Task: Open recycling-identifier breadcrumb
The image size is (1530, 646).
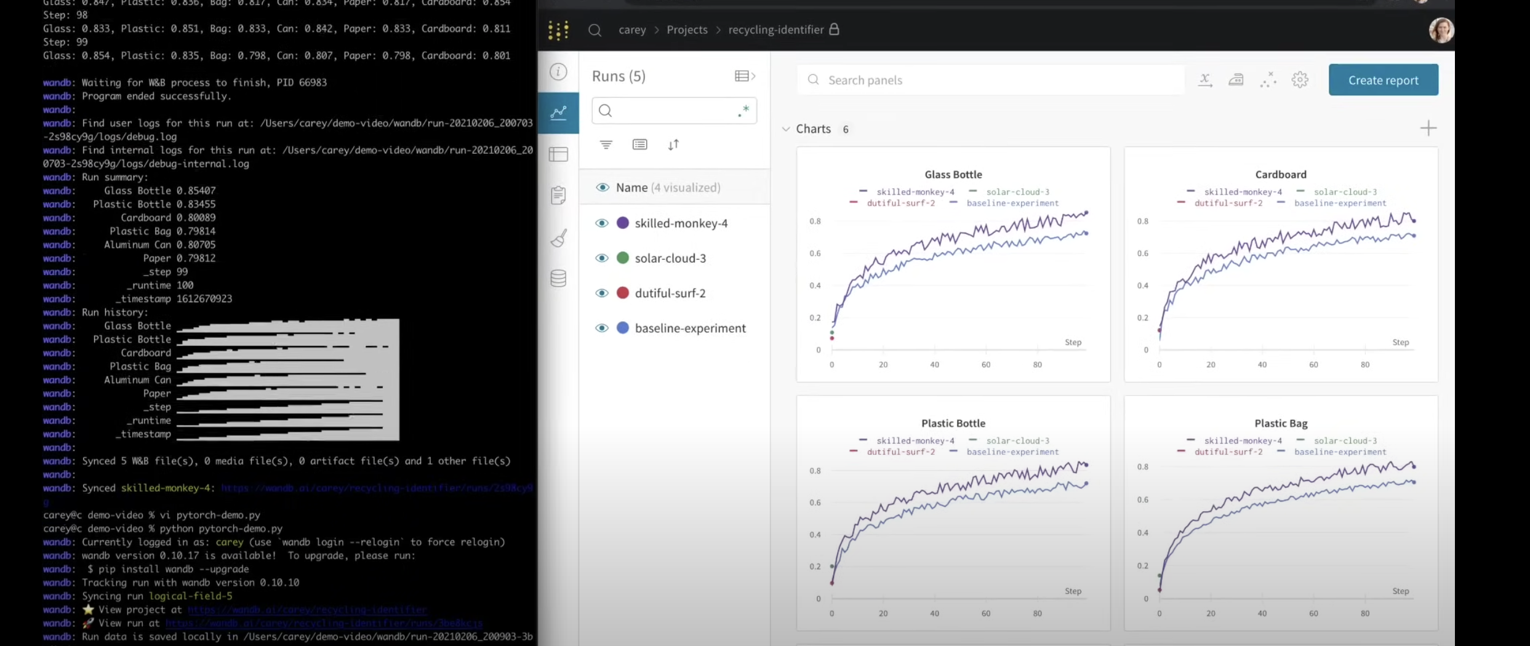Action: [775, 30]
